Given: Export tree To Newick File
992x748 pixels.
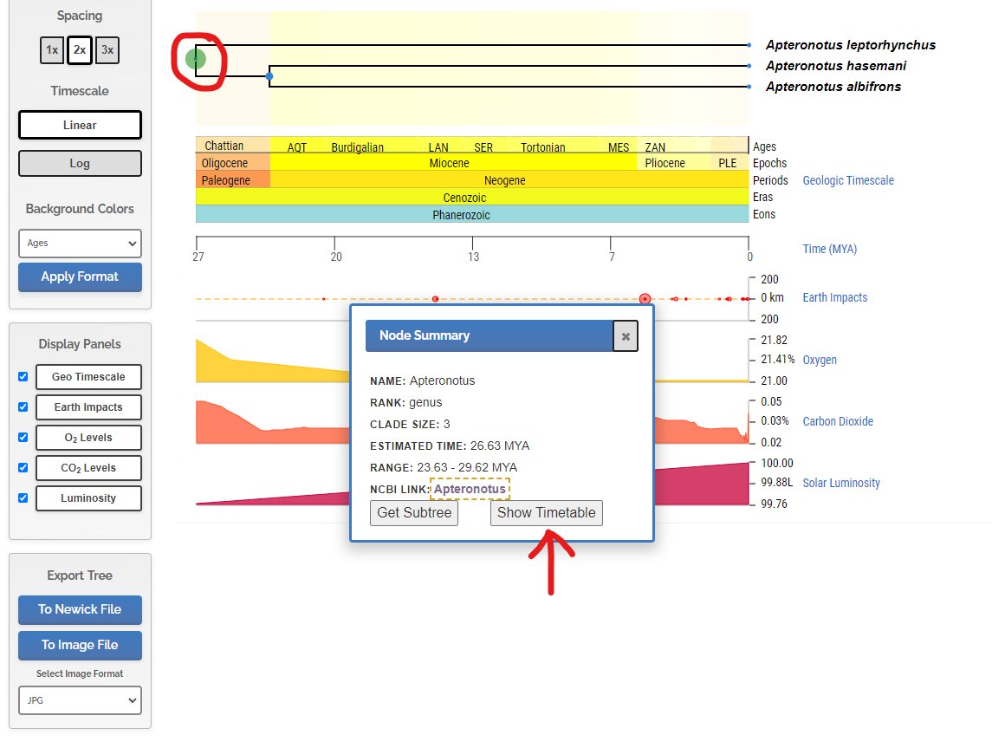Looking at the screenshot, I should 80,609.
